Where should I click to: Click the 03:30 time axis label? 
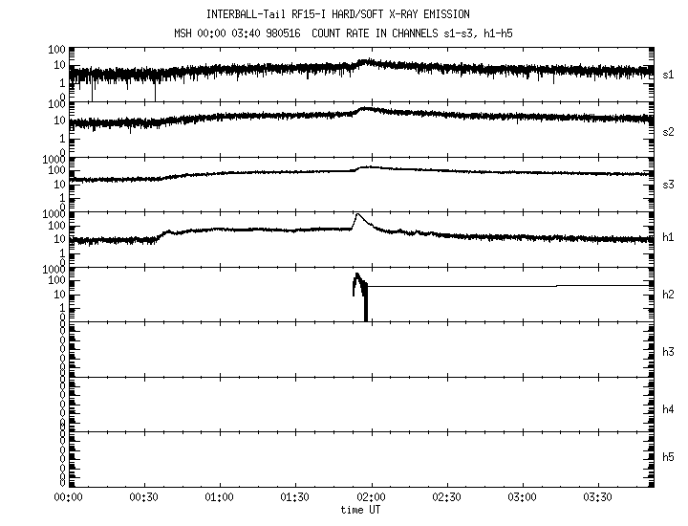click(598, 498)
